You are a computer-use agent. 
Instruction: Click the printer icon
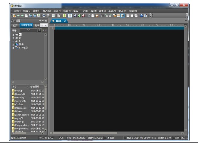coord(44,16)
